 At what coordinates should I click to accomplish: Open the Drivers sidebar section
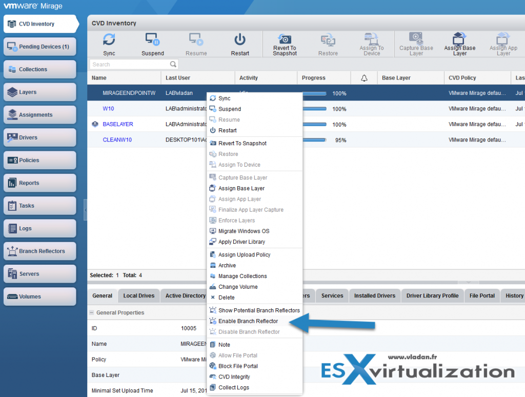pyautogui.click(x=39, y=137)
